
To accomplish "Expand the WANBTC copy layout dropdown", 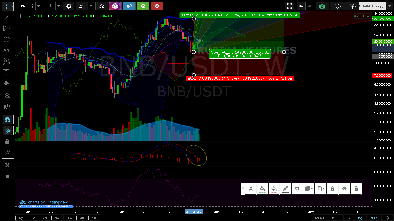I will 373,6.
